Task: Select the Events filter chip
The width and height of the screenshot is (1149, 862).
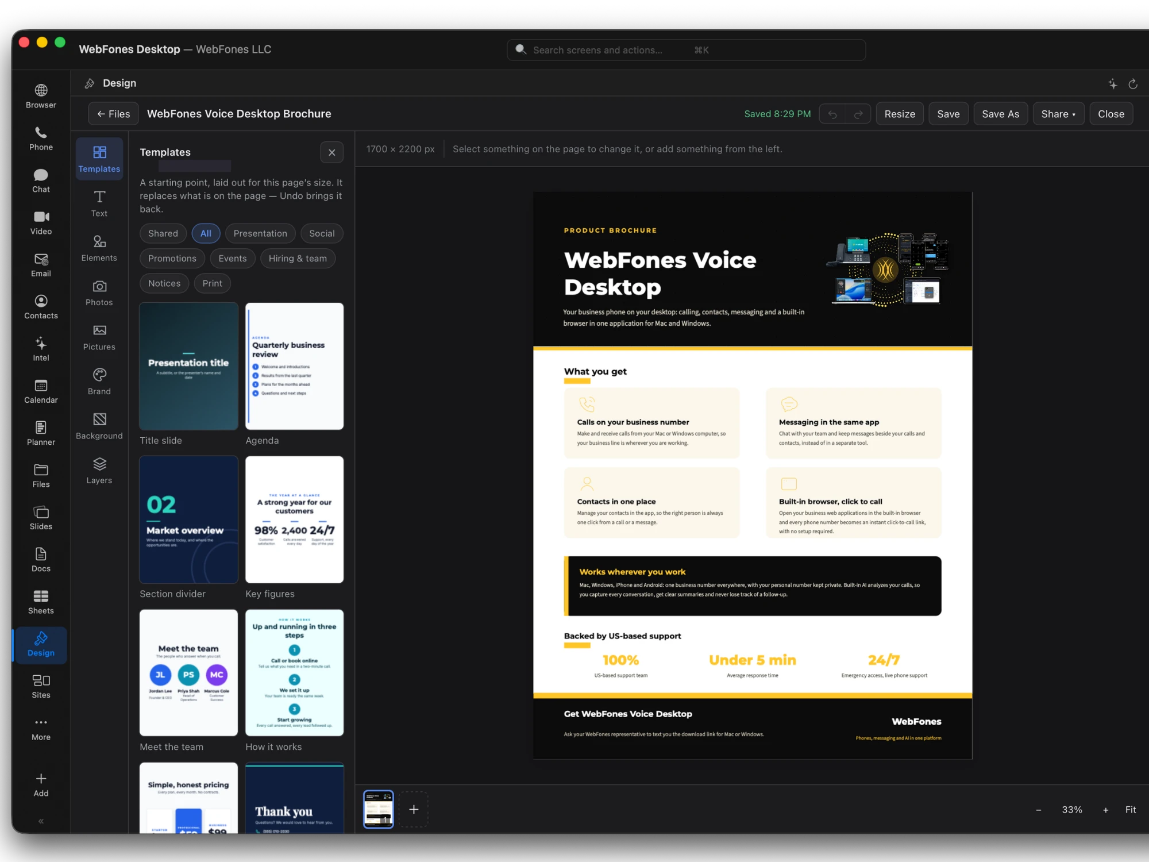Action: coord(232,259)
